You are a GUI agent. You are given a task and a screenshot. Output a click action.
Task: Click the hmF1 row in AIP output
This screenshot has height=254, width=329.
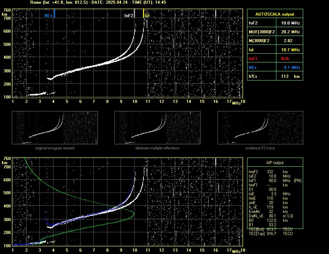[269, 185]
